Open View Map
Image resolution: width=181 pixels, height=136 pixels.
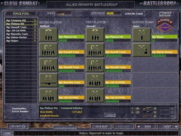[101, 127]
